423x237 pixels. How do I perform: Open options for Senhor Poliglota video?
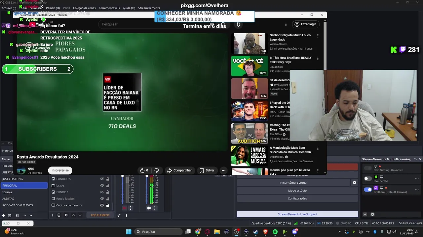(318, 36)
